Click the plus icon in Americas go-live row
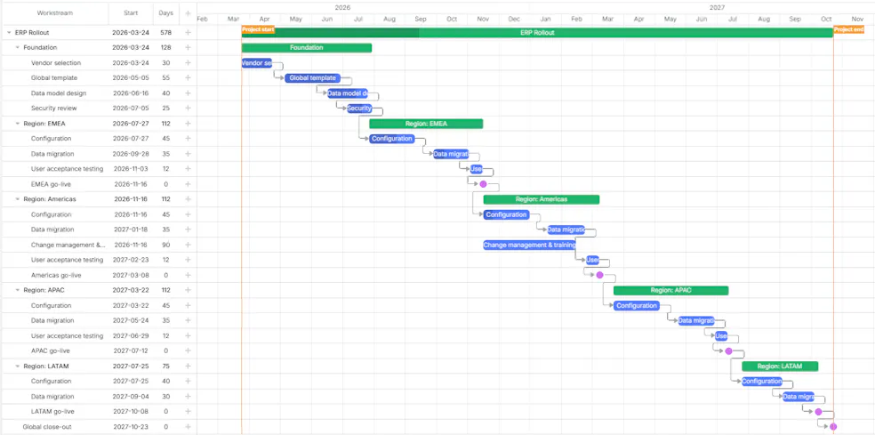The image size is (875, 435). click(188, 275)
